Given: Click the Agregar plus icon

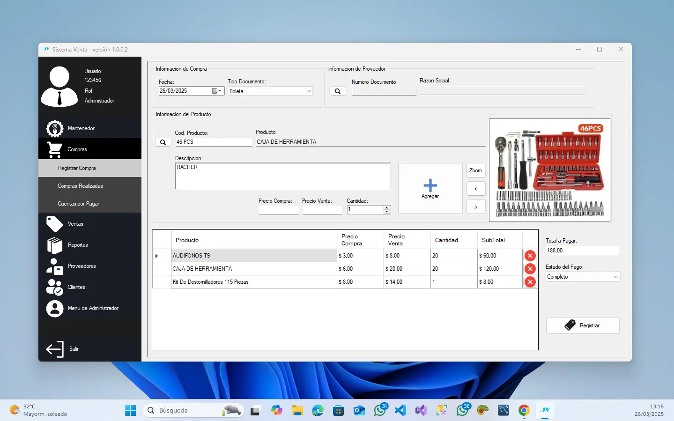Looking at the screenshot, I should click(x=430, y=185).
